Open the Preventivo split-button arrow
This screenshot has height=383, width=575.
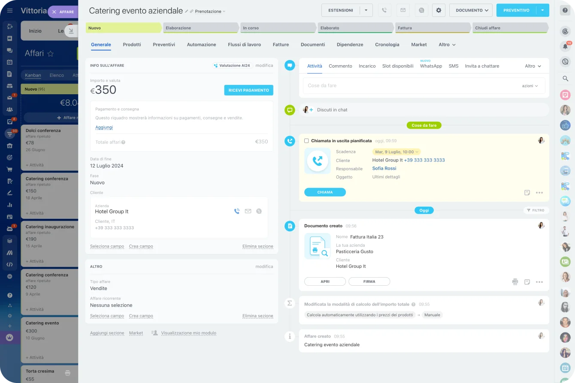tap(543, 10)
